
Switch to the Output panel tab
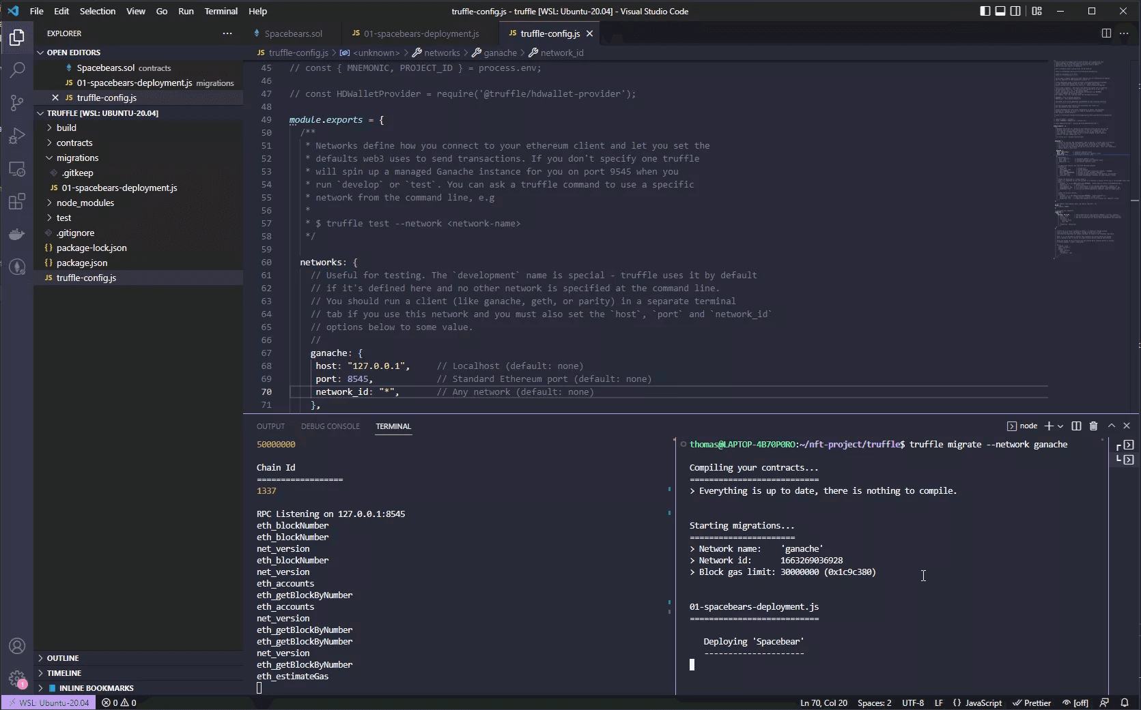click(270, 426)
